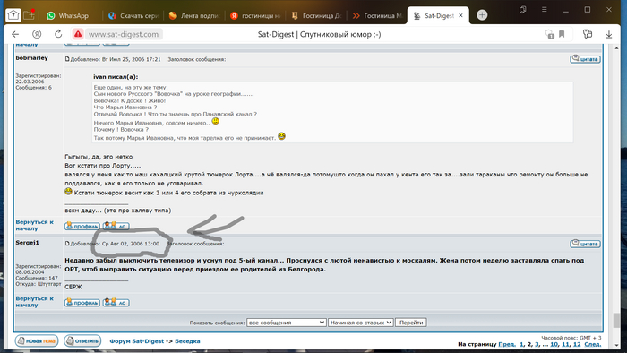627x353 pixels.
Task: Switch to the WhatsApp tab
Action: [x=67, y=15]
